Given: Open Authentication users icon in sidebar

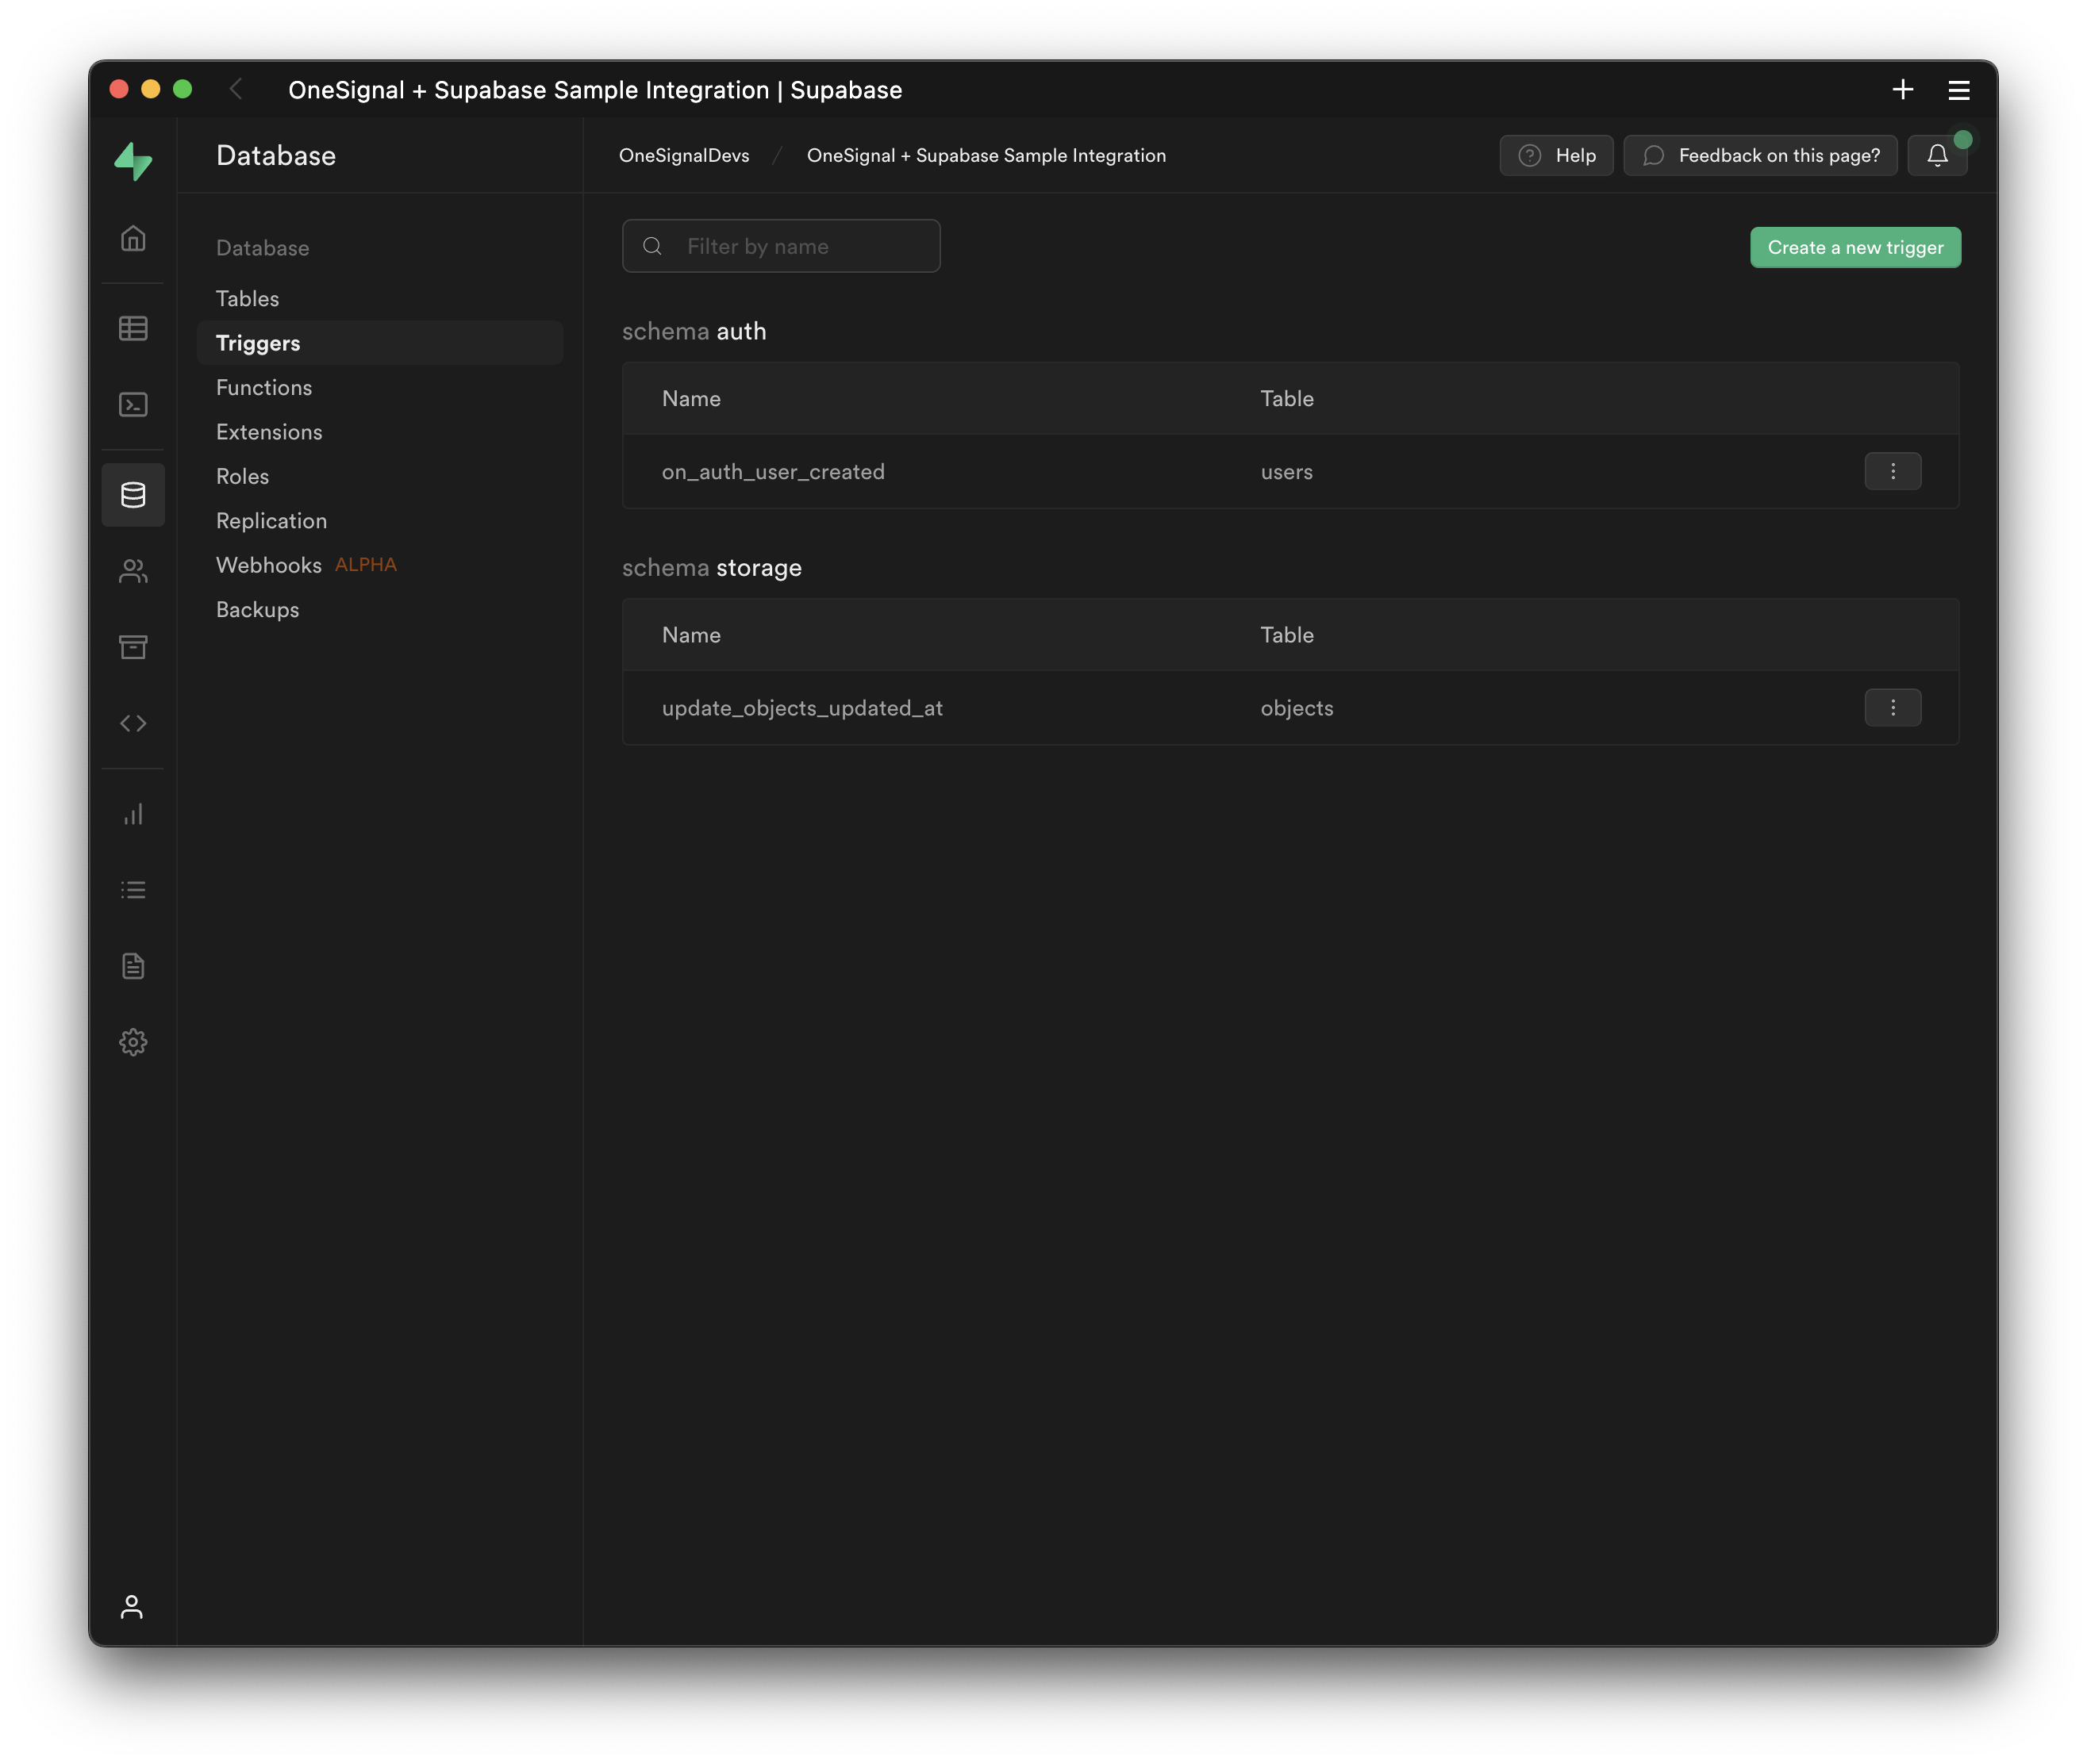Looking at the screenshot, I should (133, 571).
